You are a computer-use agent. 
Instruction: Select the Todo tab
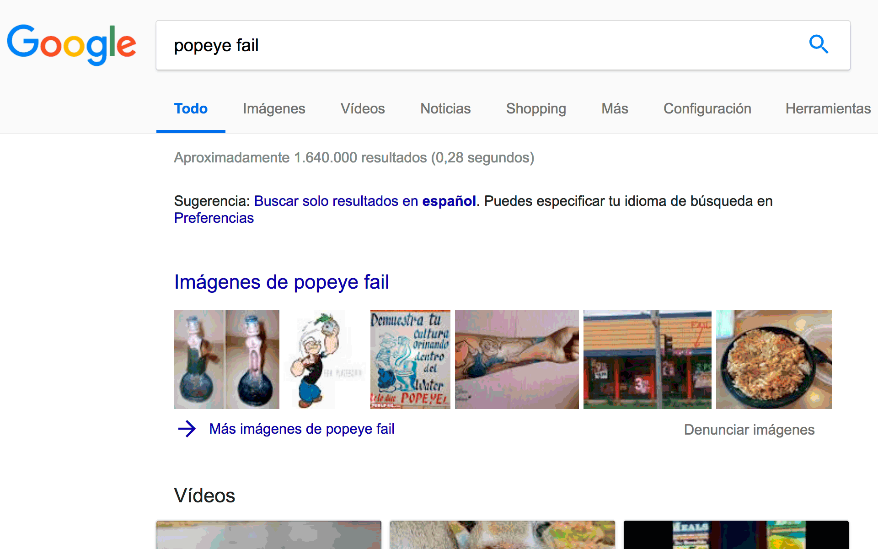pos(191,109)
